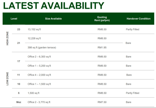Viewport: 156px width, 108px height.
Task: Select level 21 row label
Action: point(18,43)
